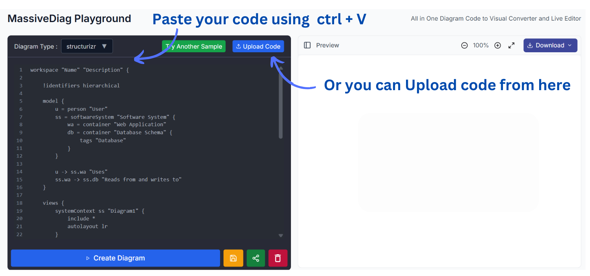Load Try Another Sample code
This screenshot has width=590, height=276.
(194, 46)
